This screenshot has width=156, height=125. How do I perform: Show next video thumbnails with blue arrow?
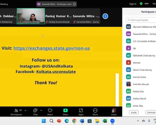coord(105,16)
